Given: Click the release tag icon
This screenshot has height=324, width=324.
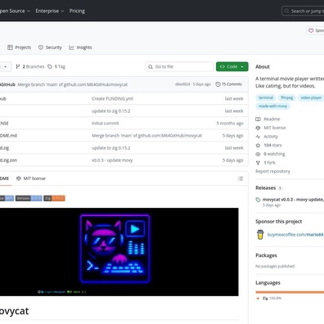Looking at the screenshot, I should (x=258, y=200).
